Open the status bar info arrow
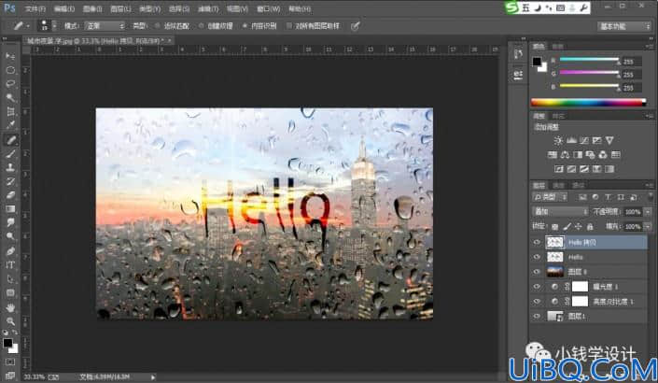Image resolution: width=658 pixels, height=383 pixels. pyautogui.click(x=153, y=377)
